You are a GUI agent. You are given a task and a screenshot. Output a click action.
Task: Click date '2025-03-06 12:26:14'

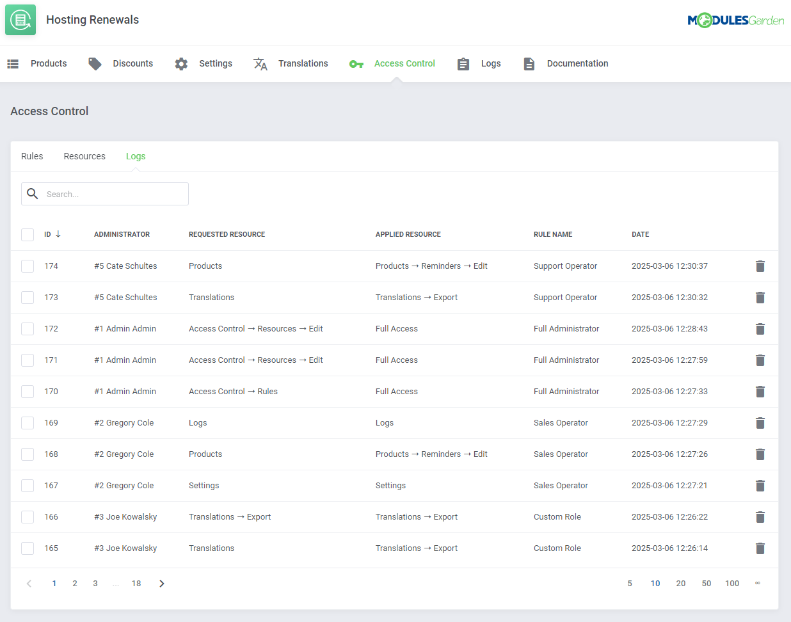(x=669, y=548)
